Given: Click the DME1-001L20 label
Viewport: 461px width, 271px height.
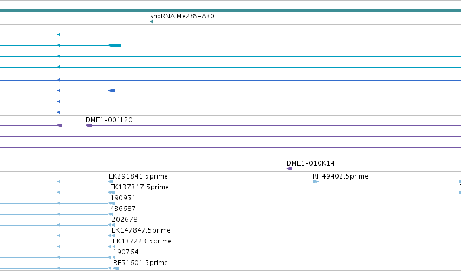Looking at the screenshot, I should (x=109, y=120).
